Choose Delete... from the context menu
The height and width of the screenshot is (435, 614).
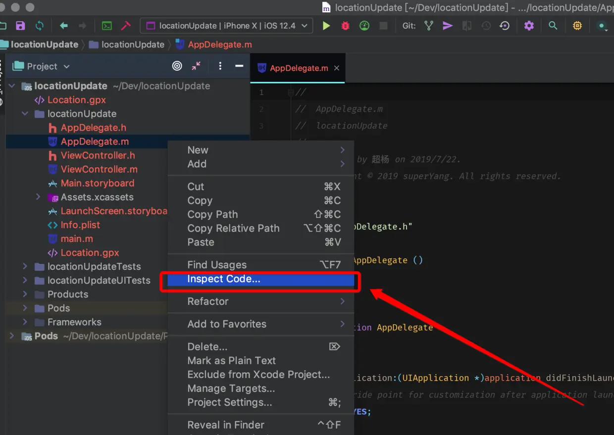coord(261,347)
